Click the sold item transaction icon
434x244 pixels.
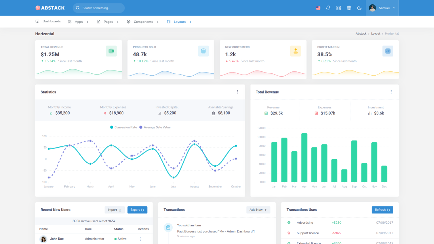coord(168,228)
